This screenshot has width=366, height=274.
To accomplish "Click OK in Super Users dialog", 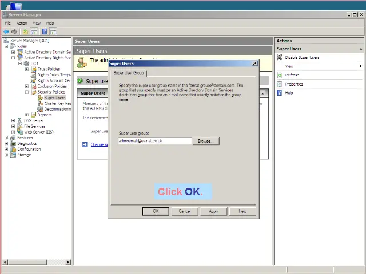I will 156,211.
